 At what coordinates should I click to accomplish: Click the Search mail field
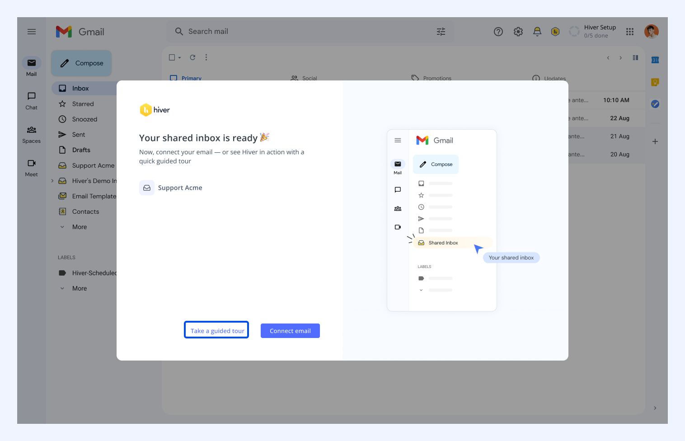point(310,32)
